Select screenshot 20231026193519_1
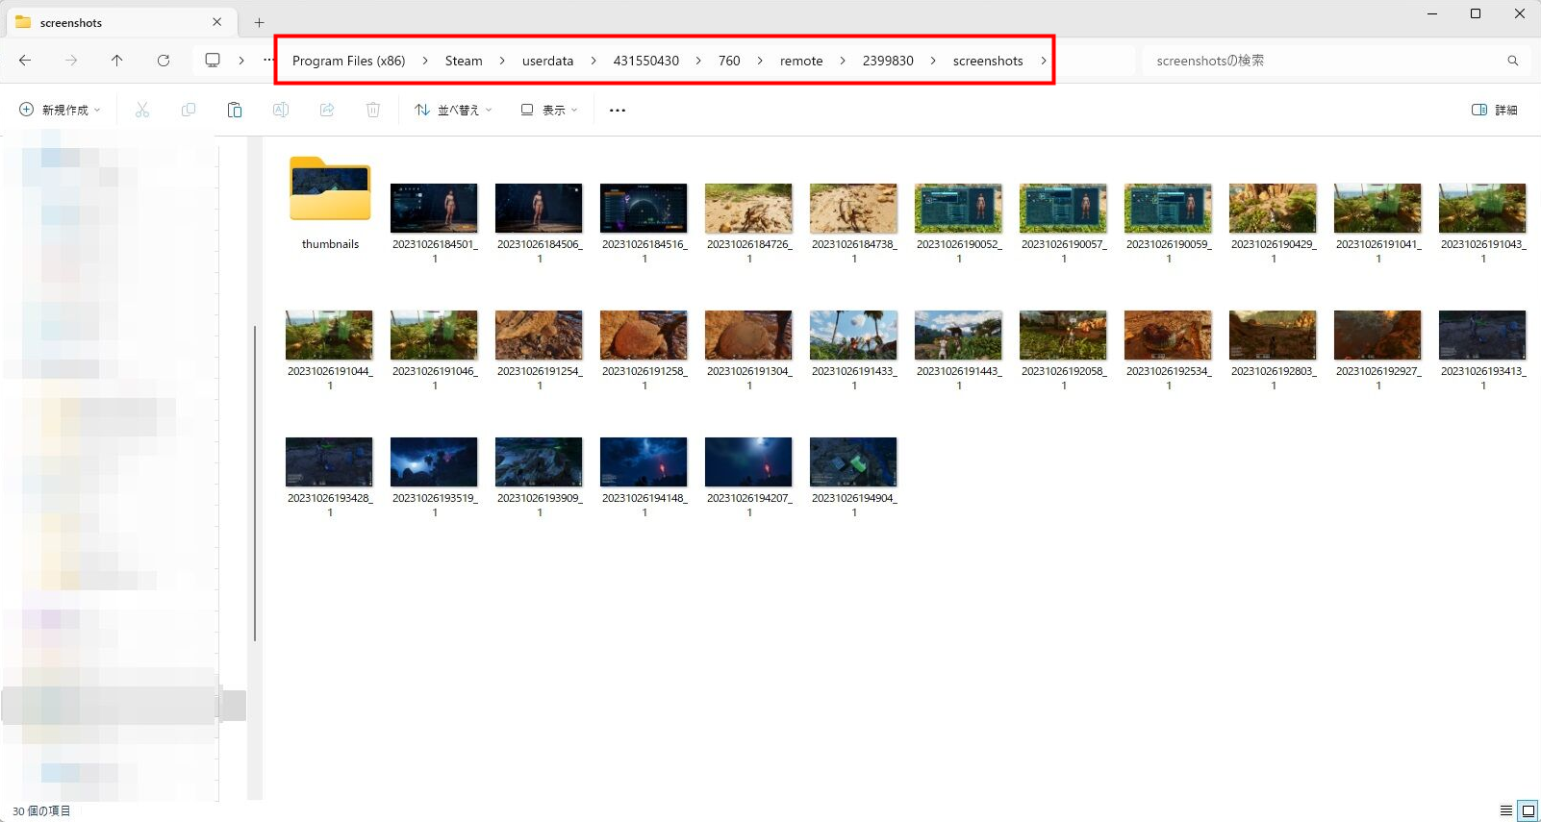Viewport: 1541px width, 822px height. (434, 477)
